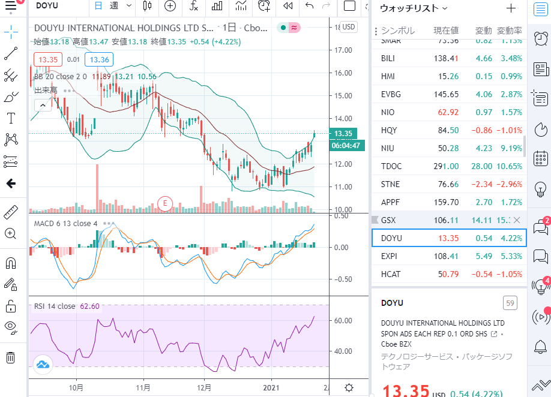The width and height of the screenshot is (551, 397).
Task: Toggle magnet mode
Action: (x=11, y=263)
